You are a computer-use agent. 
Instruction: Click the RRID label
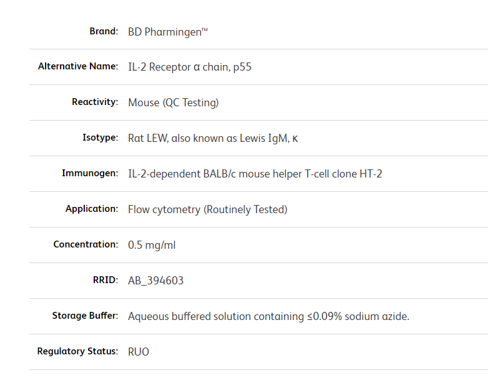click(x=105, y=280)
